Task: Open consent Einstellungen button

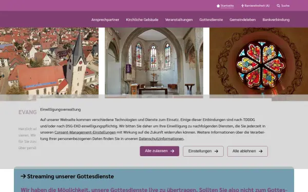Action: [x=203, y=151]
